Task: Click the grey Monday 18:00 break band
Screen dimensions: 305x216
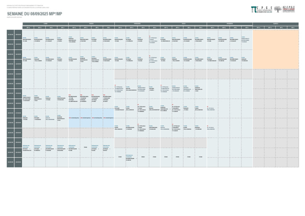Action: point(45,132)
